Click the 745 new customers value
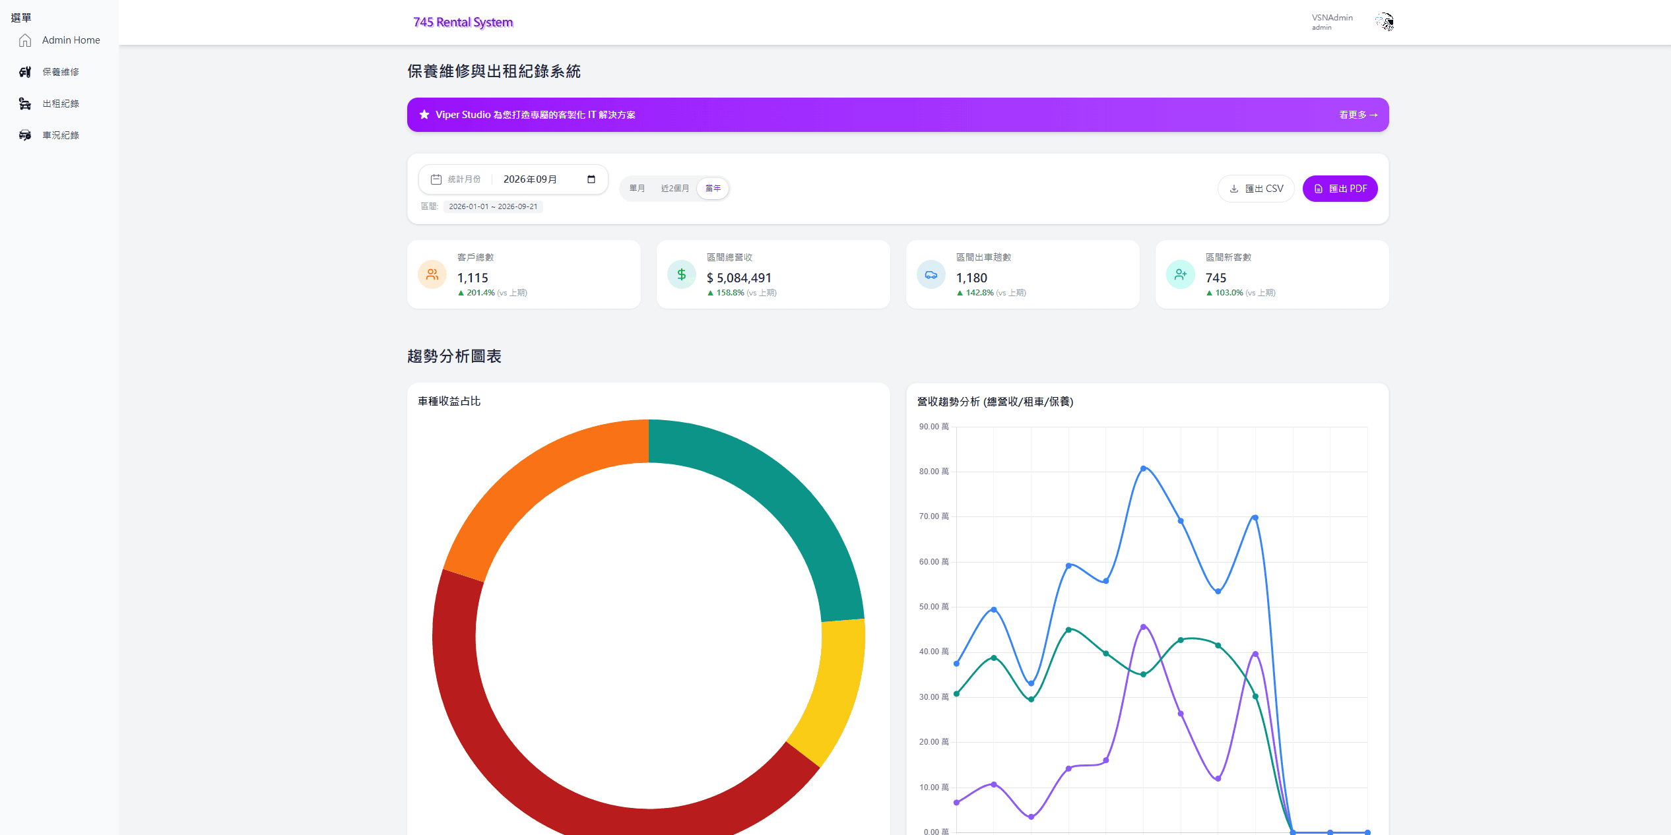 1216,278
